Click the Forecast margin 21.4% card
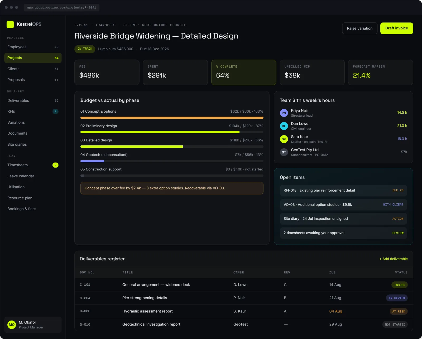The image size is (422, 339). point(381,72)
